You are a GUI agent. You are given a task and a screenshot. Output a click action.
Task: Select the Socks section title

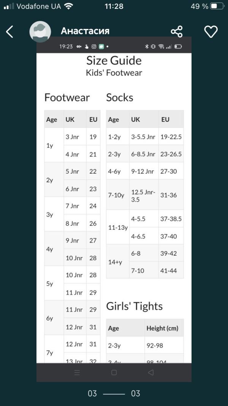[120, 98]
